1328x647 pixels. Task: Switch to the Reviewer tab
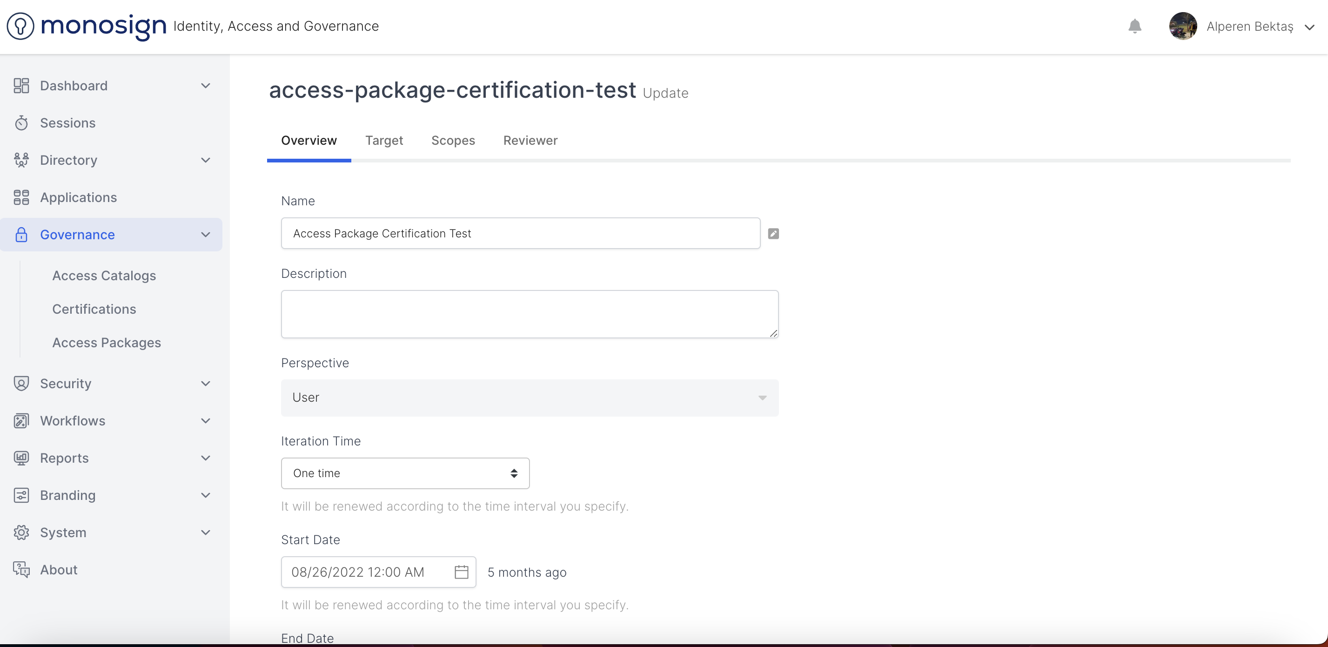click(530, 140)
